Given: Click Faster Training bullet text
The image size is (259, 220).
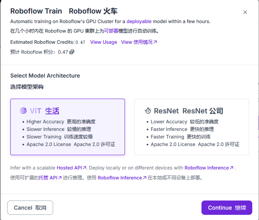Looking at the screenshot, I should (x=167, y=137).
